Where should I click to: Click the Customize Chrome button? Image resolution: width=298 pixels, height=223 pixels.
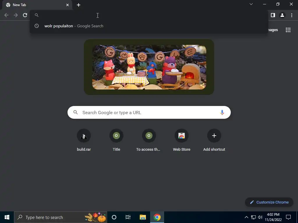click(x=269, y=202)
